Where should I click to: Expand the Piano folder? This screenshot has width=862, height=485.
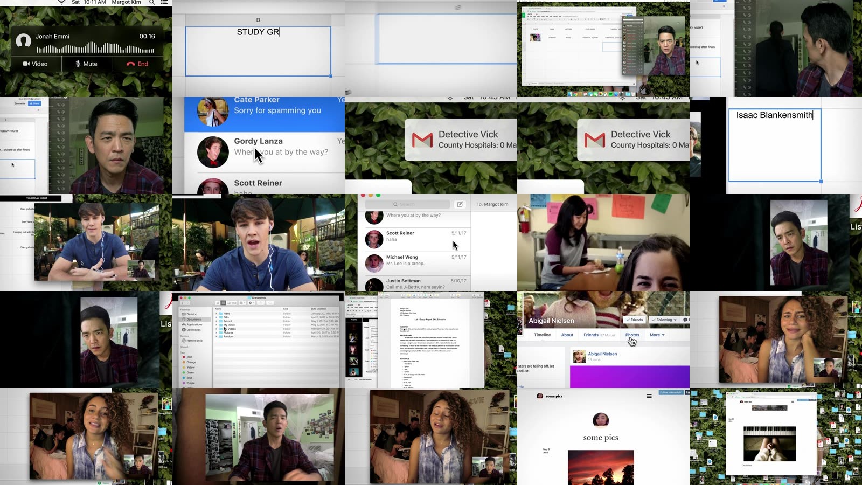pos(217,314)
